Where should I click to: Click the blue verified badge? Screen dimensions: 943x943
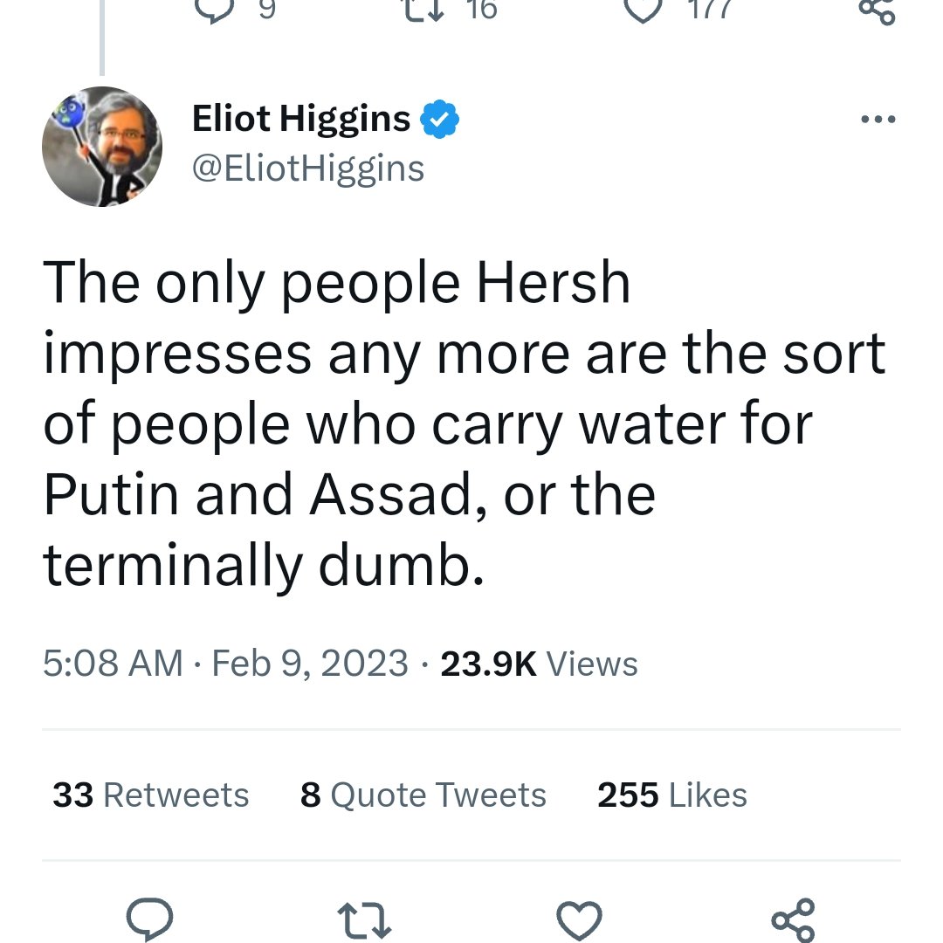[440, 120]
